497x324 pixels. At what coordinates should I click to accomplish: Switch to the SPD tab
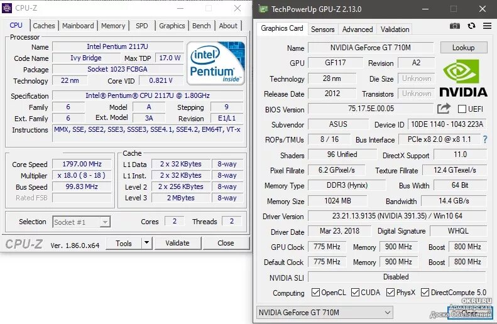click(x=142, y=26)
